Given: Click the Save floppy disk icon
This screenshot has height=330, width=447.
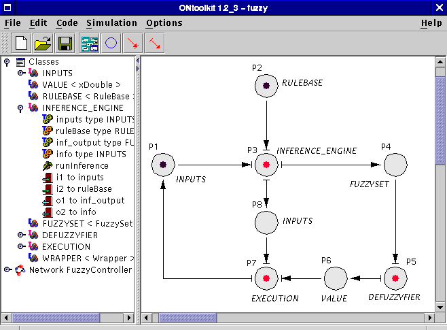Looking at the screenshot, I should pos(65,44).
